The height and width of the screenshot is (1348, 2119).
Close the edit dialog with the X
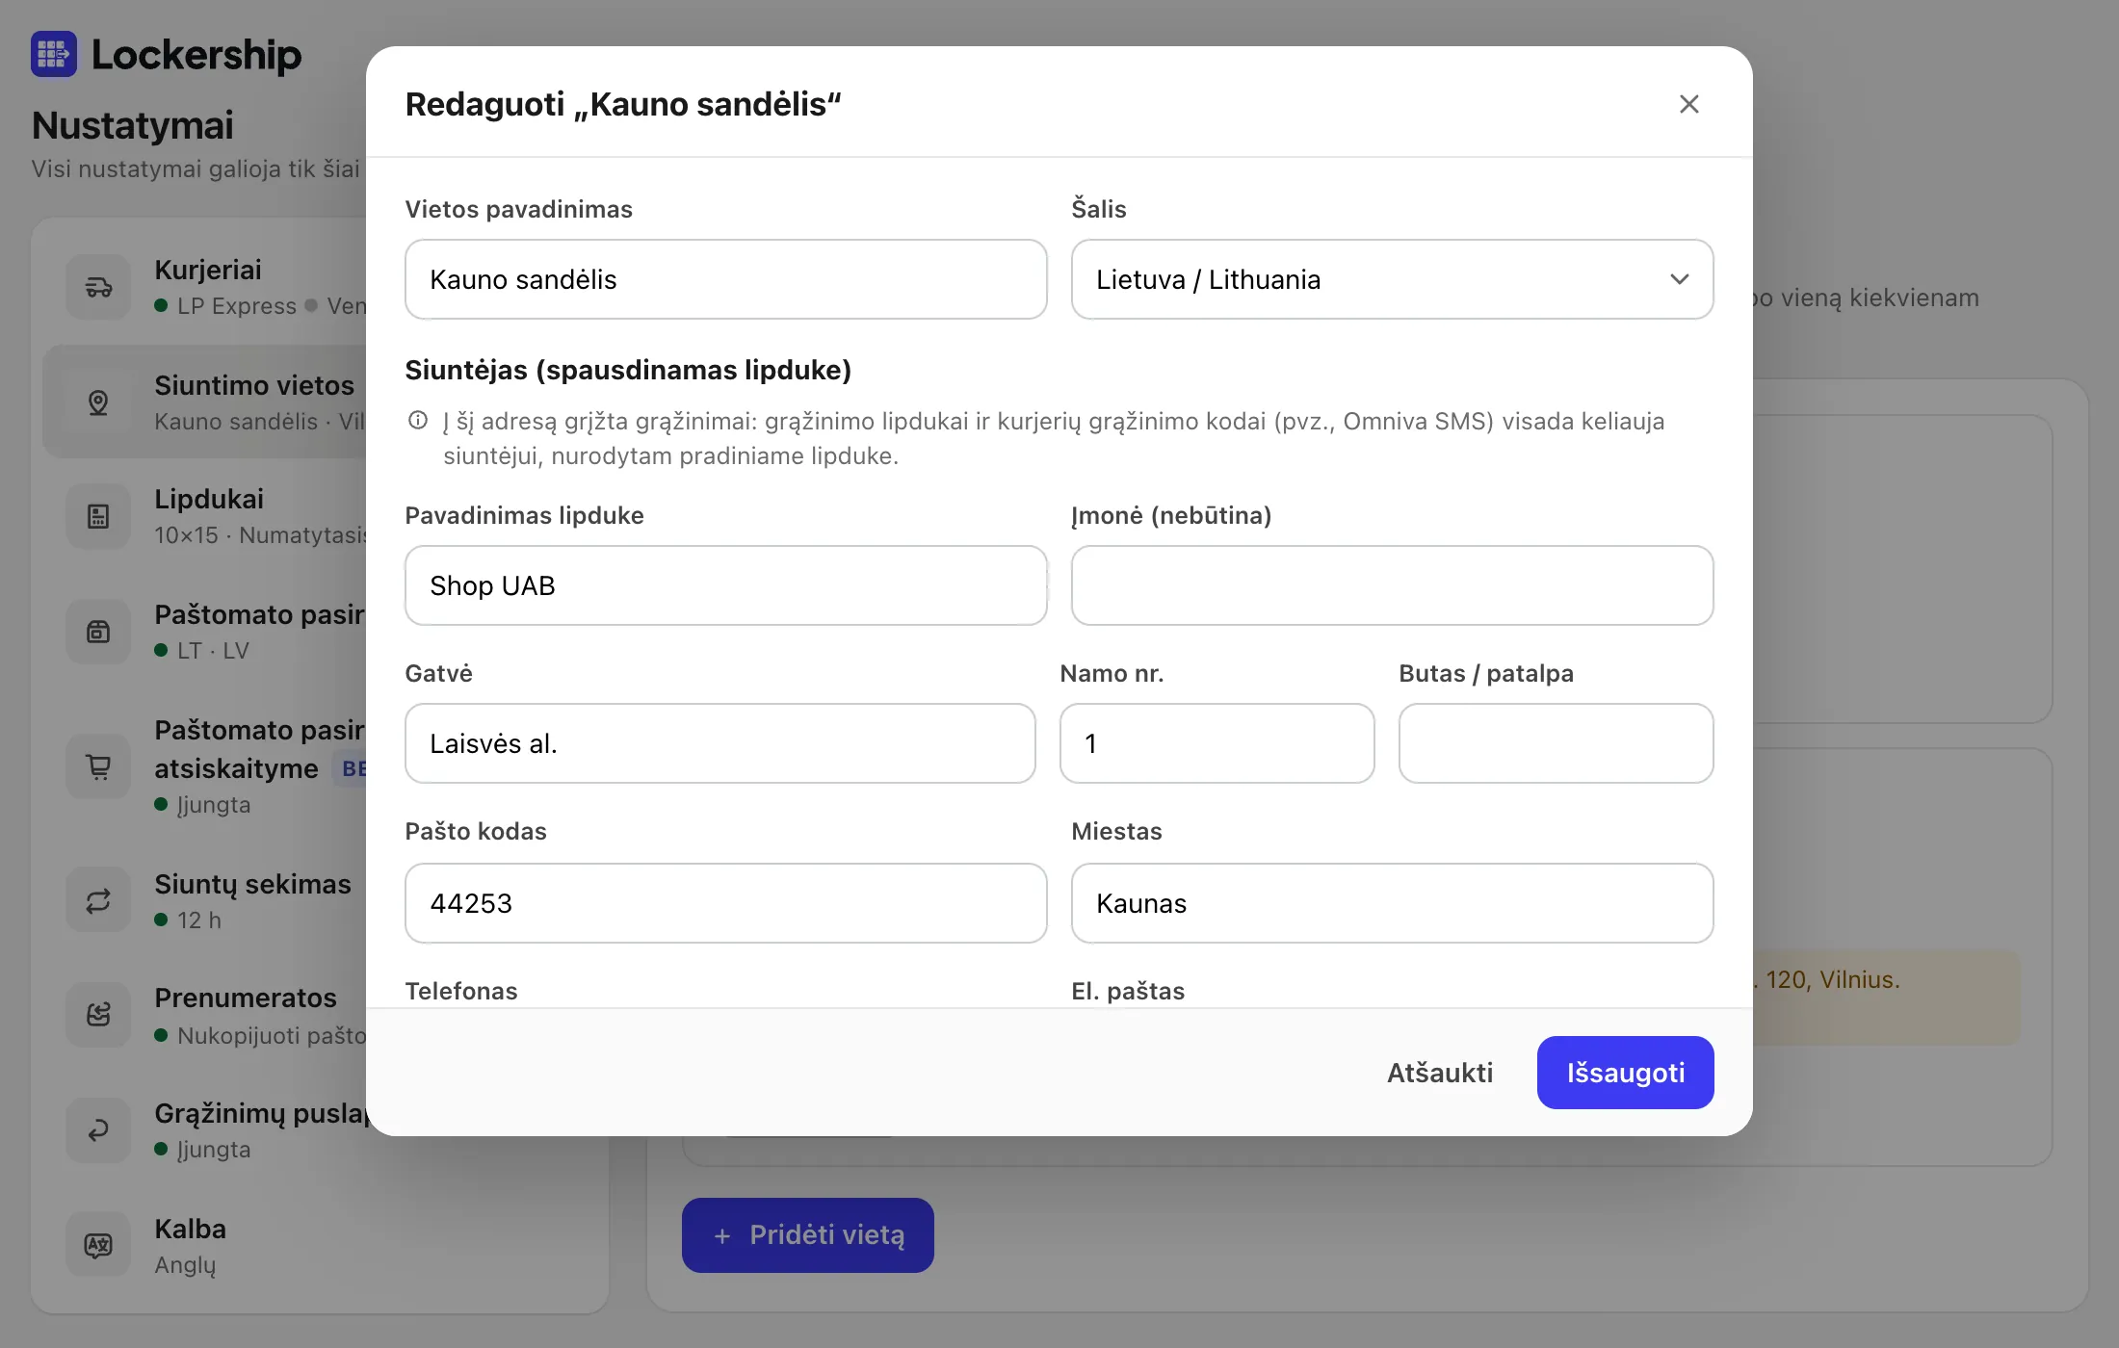1688,104
